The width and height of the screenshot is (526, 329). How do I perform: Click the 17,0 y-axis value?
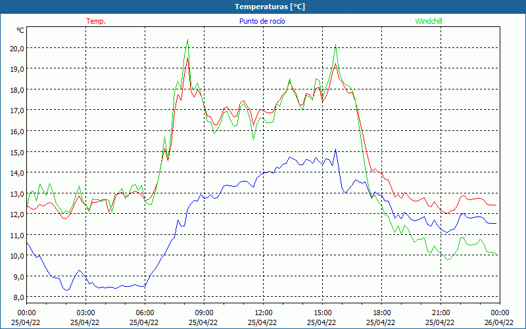coord(18,110)
